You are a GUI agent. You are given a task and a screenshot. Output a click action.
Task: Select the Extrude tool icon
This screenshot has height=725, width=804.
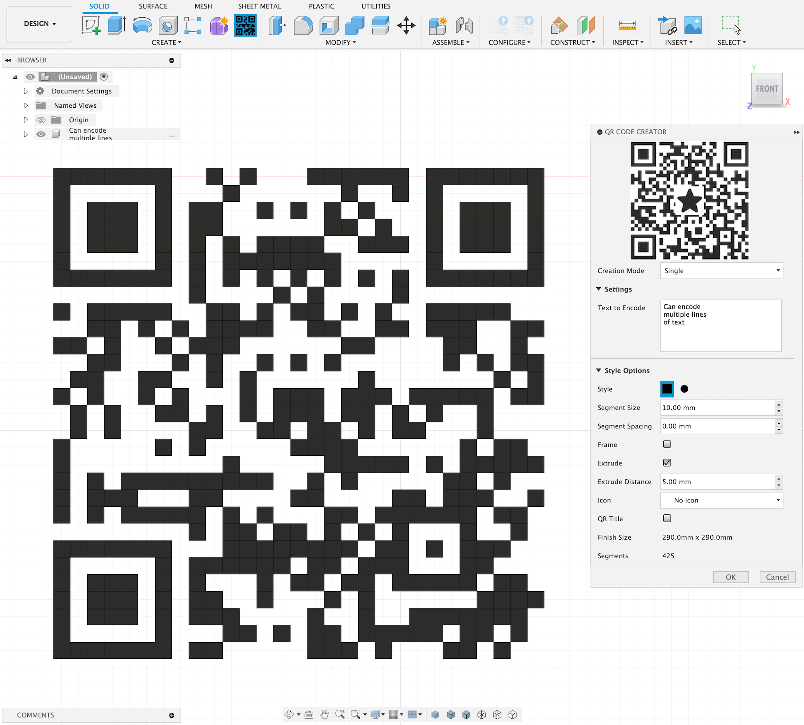pyautogui.click(x=117, y=25)
